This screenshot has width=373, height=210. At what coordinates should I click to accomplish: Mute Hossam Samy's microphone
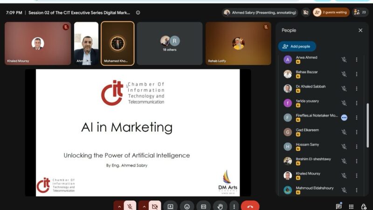click(x=344, y=147)
